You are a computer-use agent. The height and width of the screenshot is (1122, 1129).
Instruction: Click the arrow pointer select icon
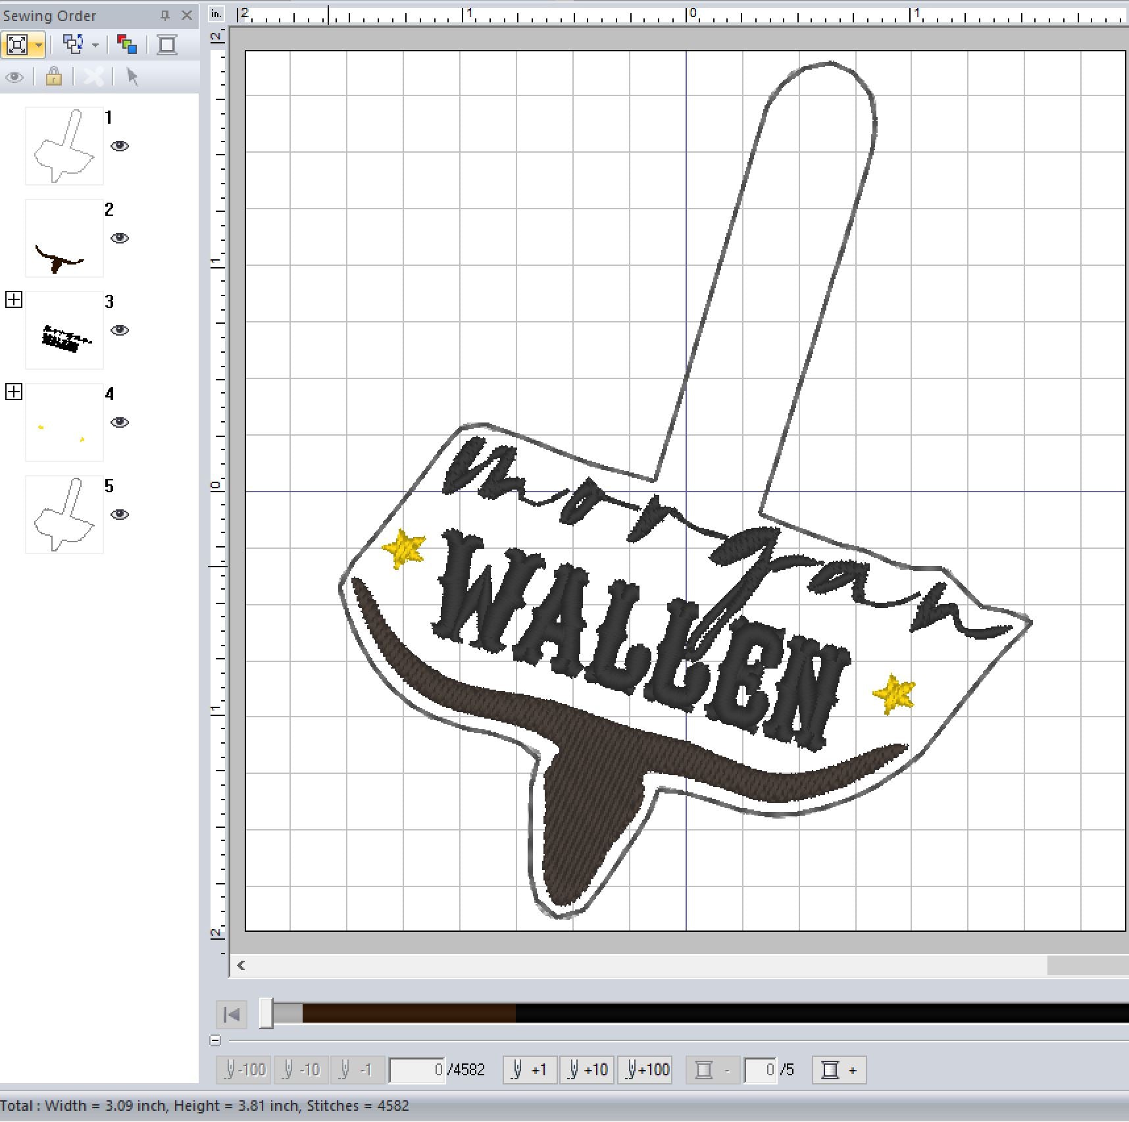pos(132,77)
